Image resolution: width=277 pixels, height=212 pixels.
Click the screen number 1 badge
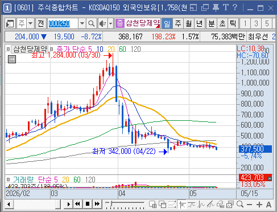tap(7, 8)
